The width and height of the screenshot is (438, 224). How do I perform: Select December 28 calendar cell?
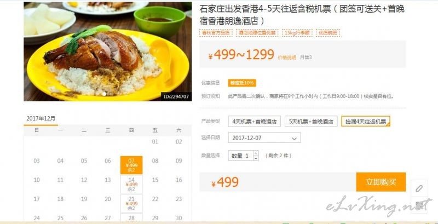[x=131, y=217]
